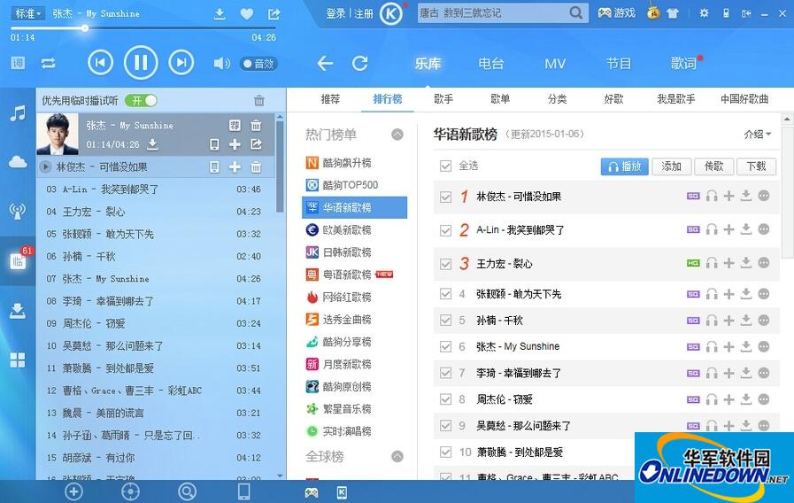Image resolution: width=794 pixels, height=503 pixels.
Task: Open the 标准 mode dropdown
Action: pos(27,13)
